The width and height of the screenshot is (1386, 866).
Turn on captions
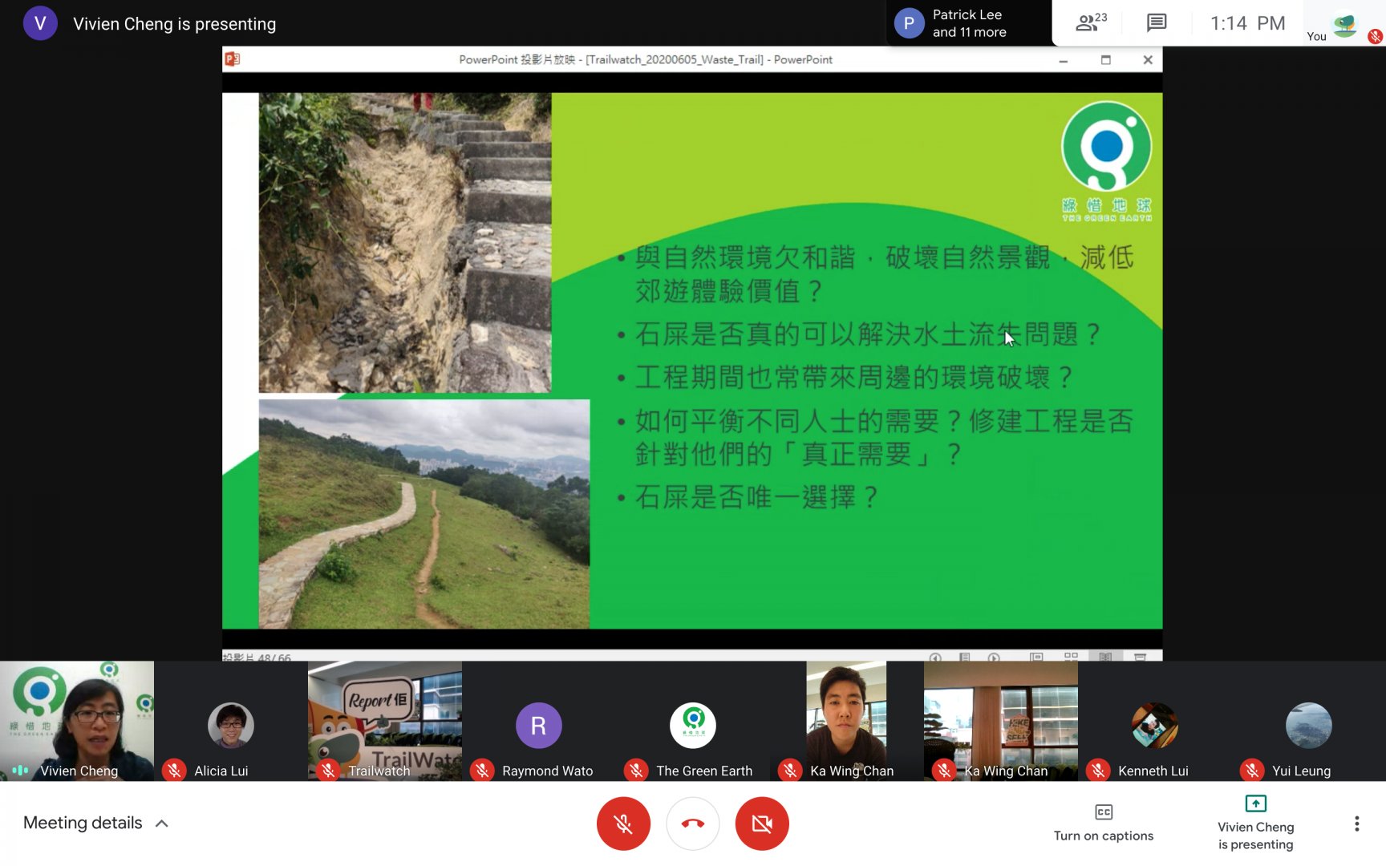pyautogui.click(x=1104, y=823)
